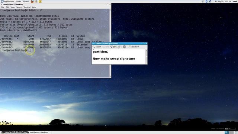Click the tools icon in note toolbar
Viewport: 238px width, 134px height.
coord(119,47)
